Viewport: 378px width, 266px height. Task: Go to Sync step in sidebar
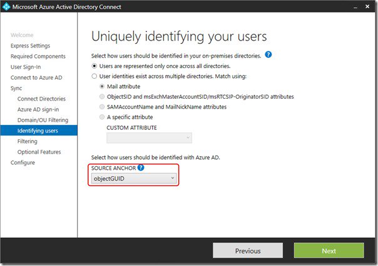[16, 88]
